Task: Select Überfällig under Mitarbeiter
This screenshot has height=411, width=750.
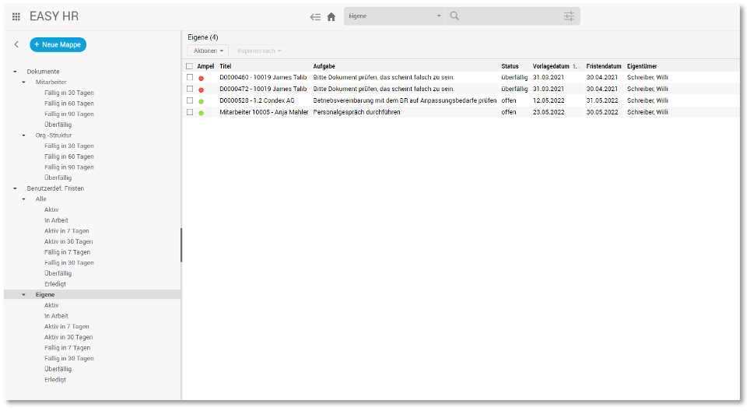Action: coord(58,125)
